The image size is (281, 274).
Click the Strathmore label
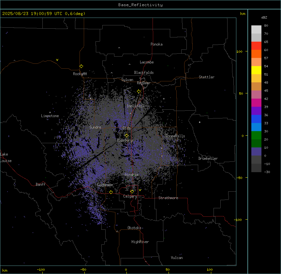168,198
